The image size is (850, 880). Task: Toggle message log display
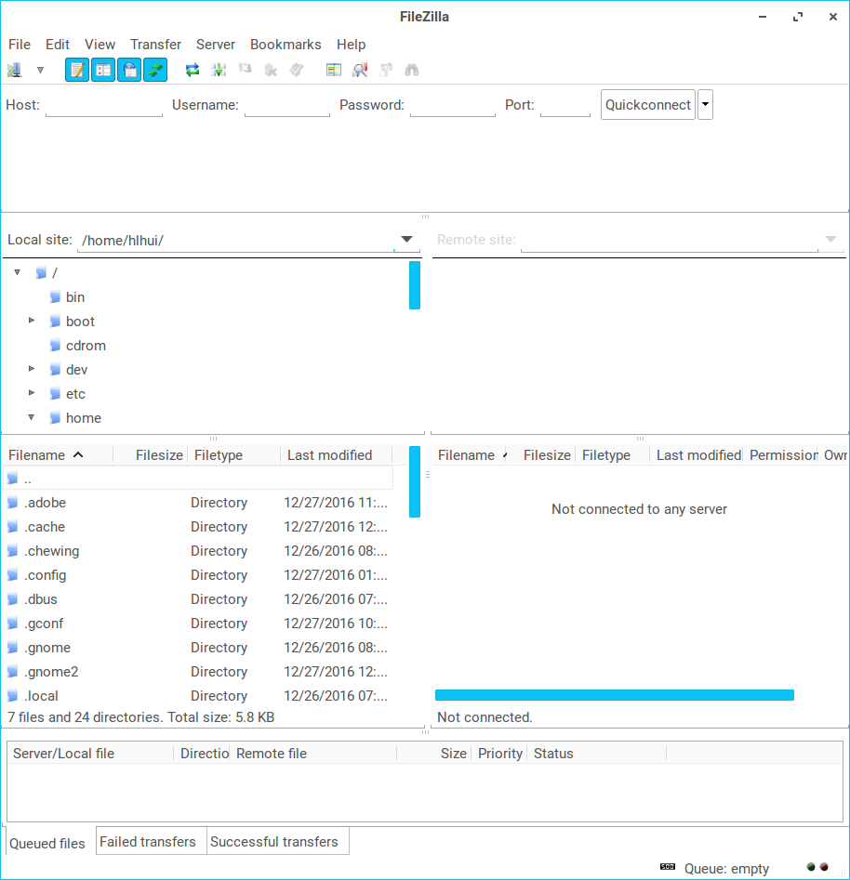pyautogui.click(x=77, y=70)
